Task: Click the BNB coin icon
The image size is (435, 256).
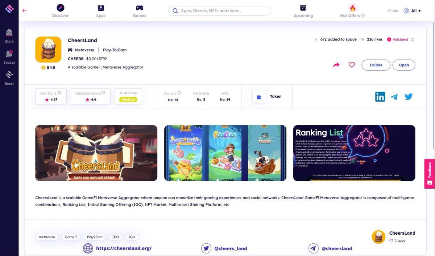Action: tap(43, 67)
